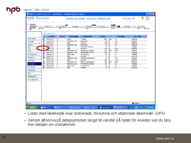Select the Diagnoser sidebar tab
The image size is (191, 143).
(x=34, y=57)
